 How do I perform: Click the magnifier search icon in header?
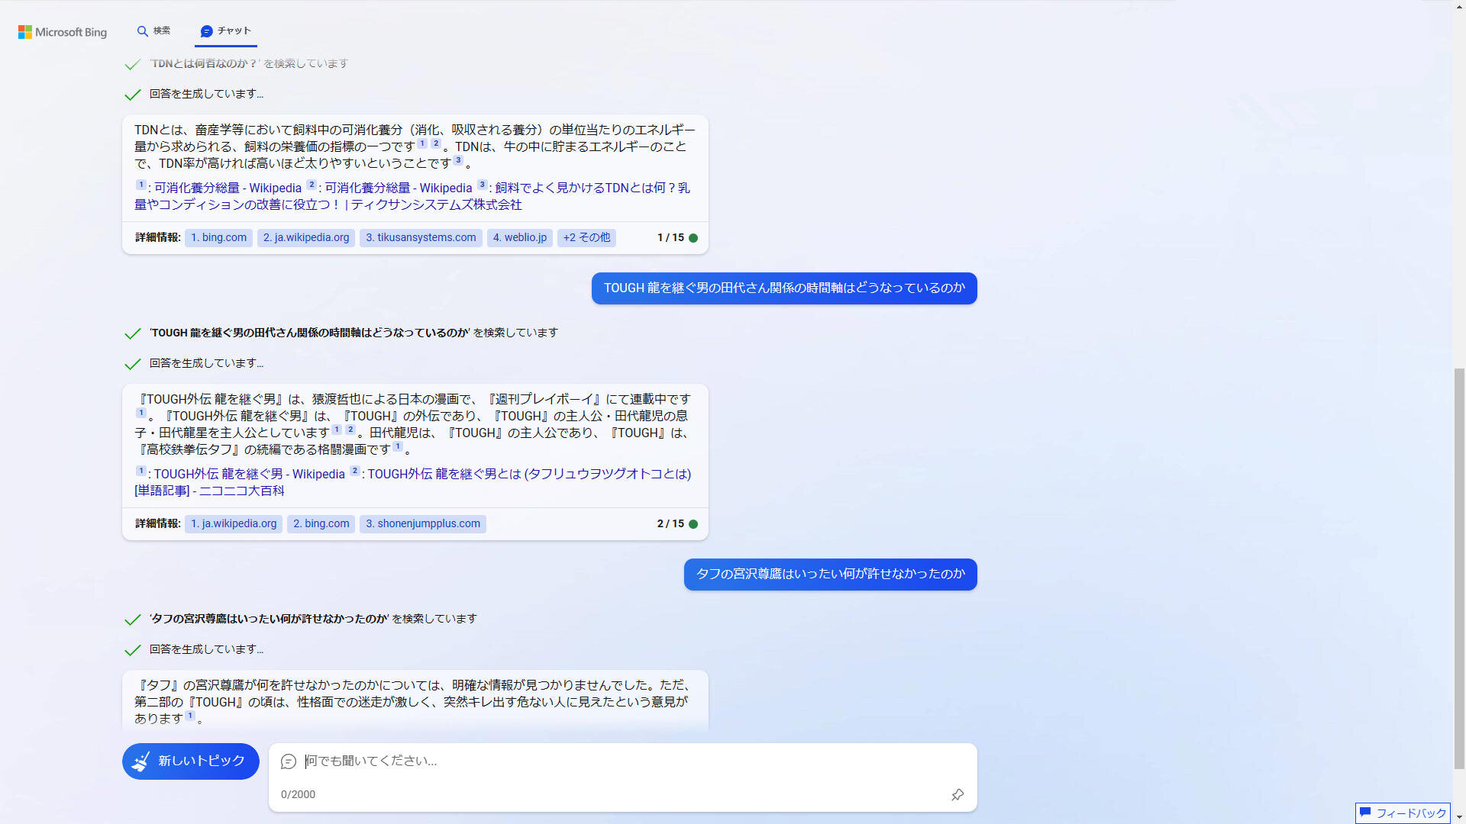point(142,31)
